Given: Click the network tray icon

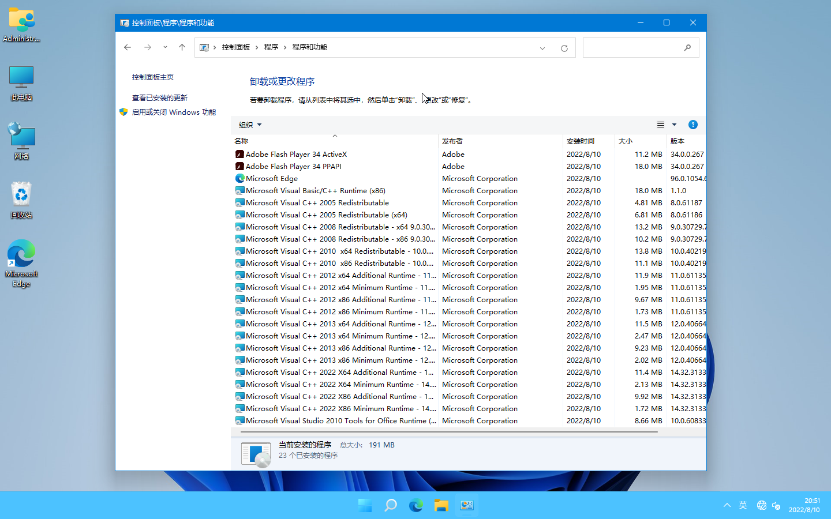Looking at the screenshot, I should tap(762, 505).
